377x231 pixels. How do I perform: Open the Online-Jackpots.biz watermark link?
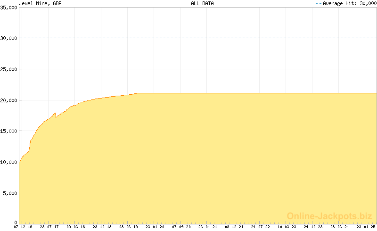pyautogui.click(x=329, y=216)
